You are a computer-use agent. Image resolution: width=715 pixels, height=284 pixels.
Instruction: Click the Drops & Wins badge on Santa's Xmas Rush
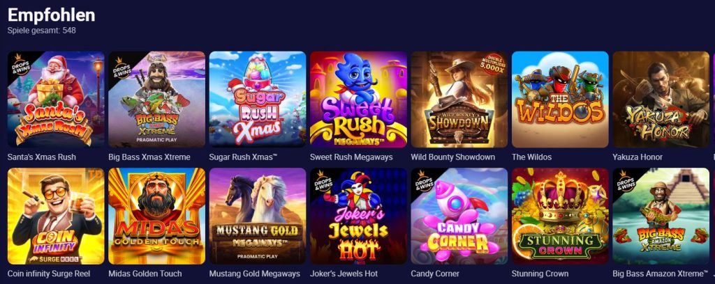(x=19, y=64)
